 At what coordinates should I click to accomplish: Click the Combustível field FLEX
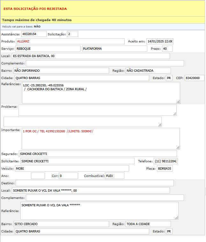[114, 176]
